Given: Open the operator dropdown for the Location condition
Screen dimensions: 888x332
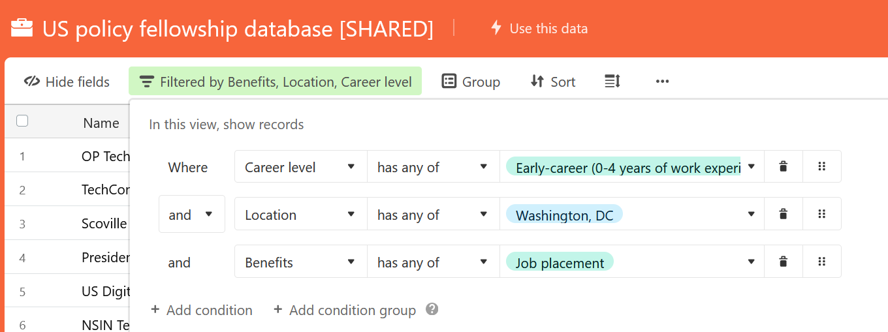Looking at the screenshot, I should click(x=433, y=215).
